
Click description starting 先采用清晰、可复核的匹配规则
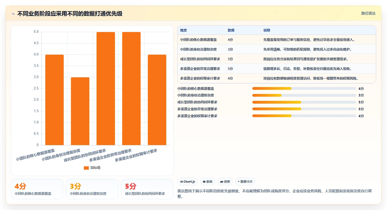pyautogui.click(x=307, y=49)
